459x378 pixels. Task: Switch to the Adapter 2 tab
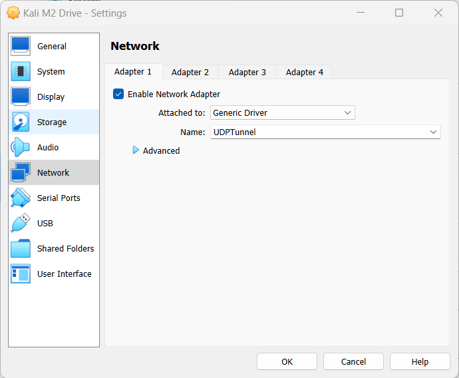(190, 73)
